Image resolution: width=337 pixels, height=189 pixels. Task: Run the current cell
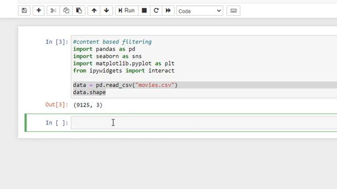(126, 10)
